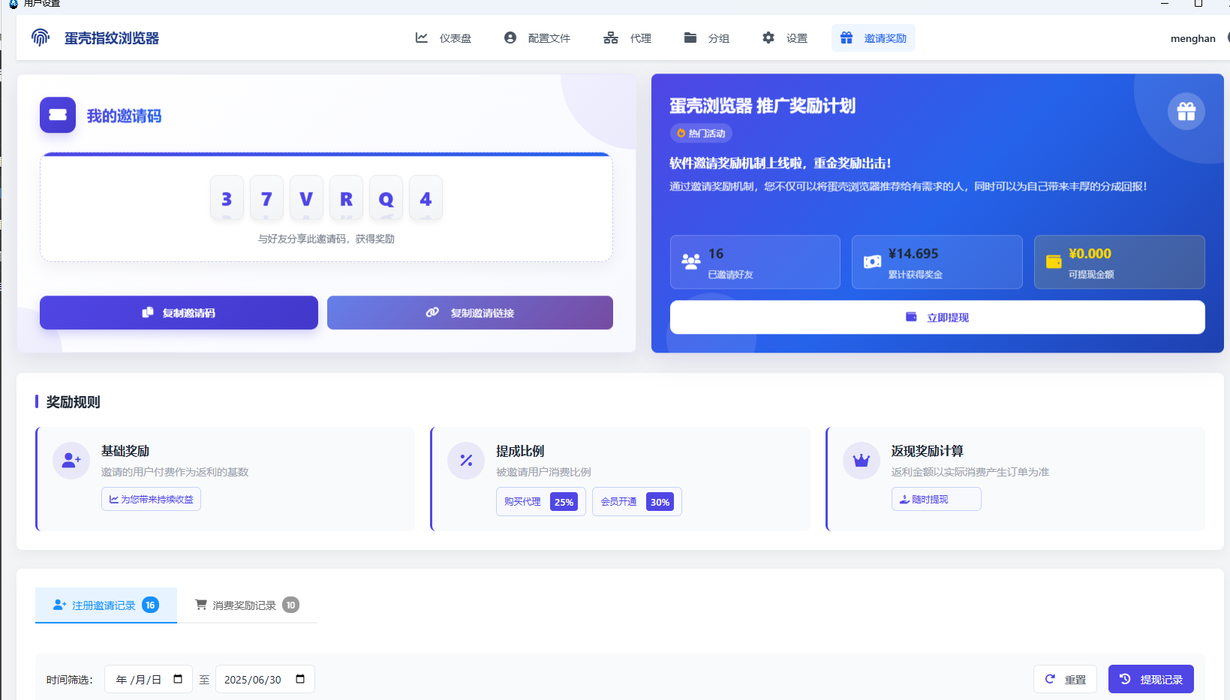1230x700 pixels.
Task: Click the 热门活动 badge
Action: pos(701,134)
